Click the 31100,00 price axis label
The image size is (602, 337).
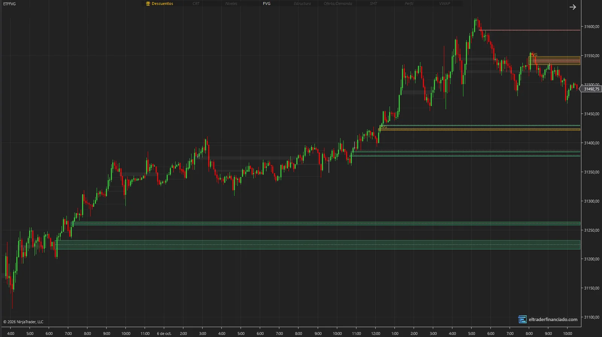(591, 317)
